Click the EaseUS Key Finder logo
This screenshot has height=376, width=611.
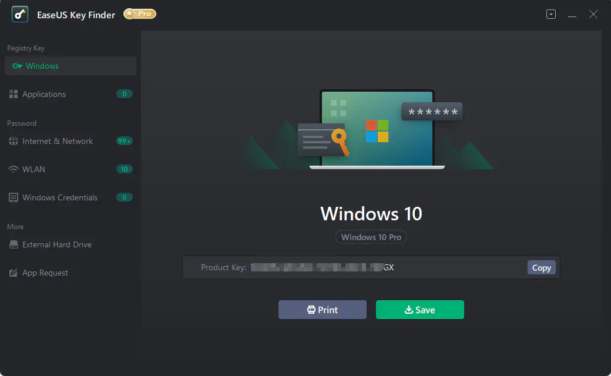coord(20,14)
